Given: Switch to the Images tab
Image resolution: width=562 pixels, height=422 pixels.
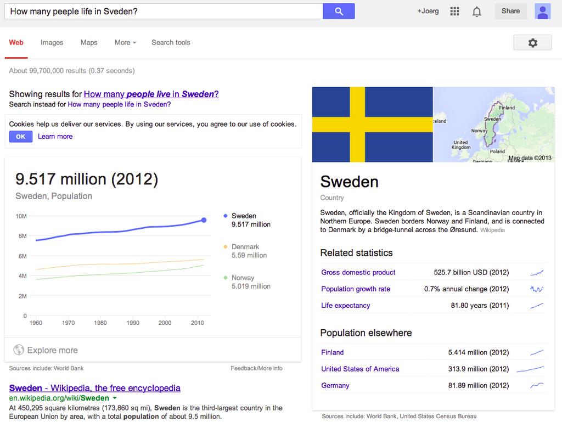Looking at the screenshot, I should point(52,42).
